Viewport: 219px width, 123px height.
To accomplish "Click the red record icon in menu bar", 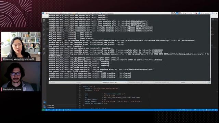I will tap(196, 13).
